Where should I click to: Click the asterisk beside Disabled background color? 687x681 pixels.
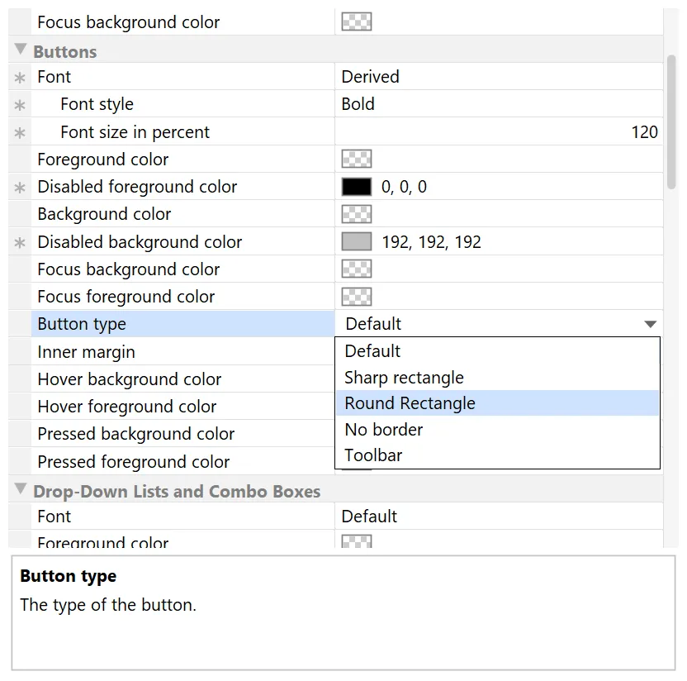click(x=19, y=241)
